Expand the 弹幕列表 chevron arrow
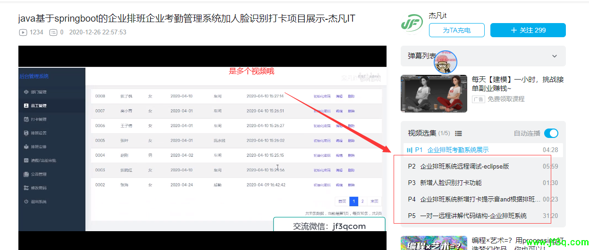The width and height of the screenshot is (589, 250). 554,56
